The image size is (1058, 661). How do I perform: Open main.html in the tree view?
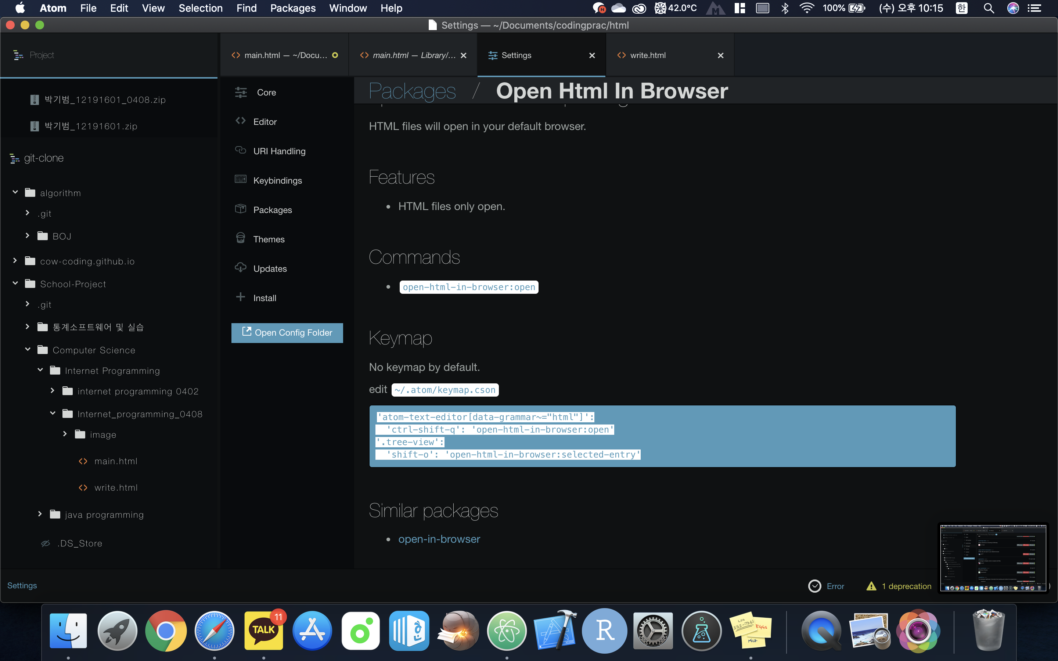(x=115, y=461)
